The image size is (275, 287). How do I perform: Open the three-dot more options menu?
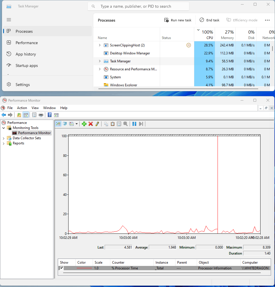[x=267, y=20]
